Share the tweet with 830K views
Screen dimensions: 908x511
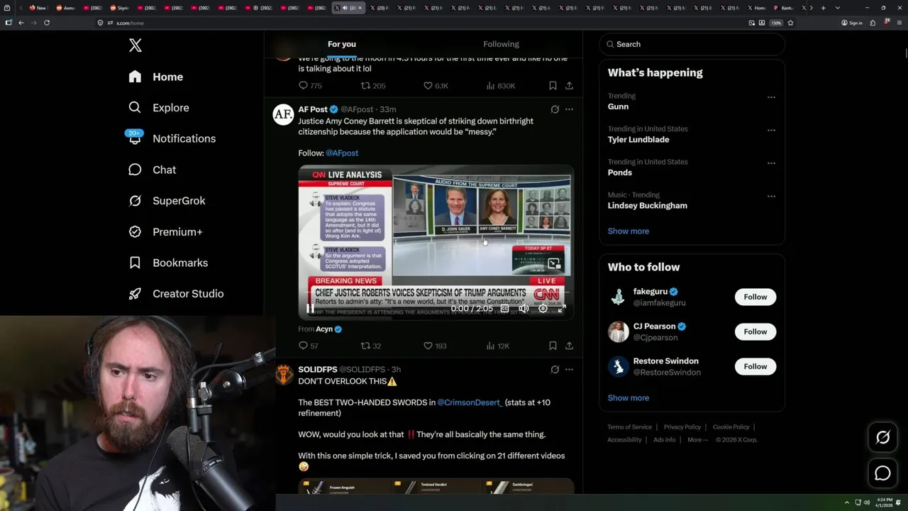[569, 86]
